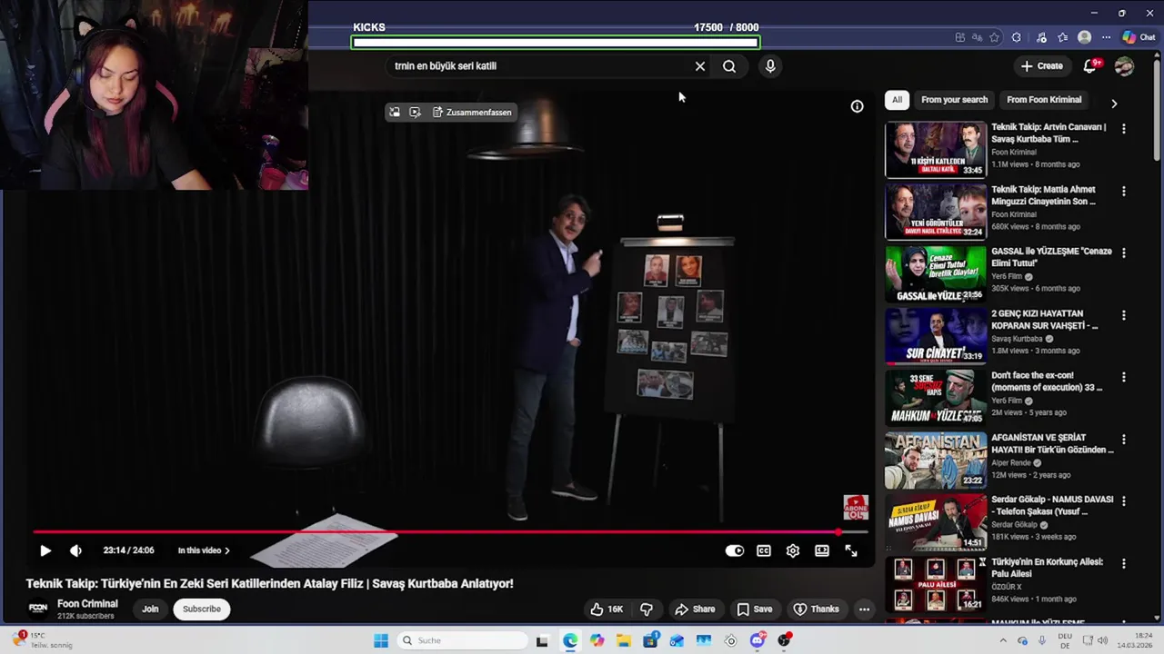Viewport: 1164px width, 654px height.
Task: Show more filter chips with right arrow
Action: click(x=1114, y=103)
